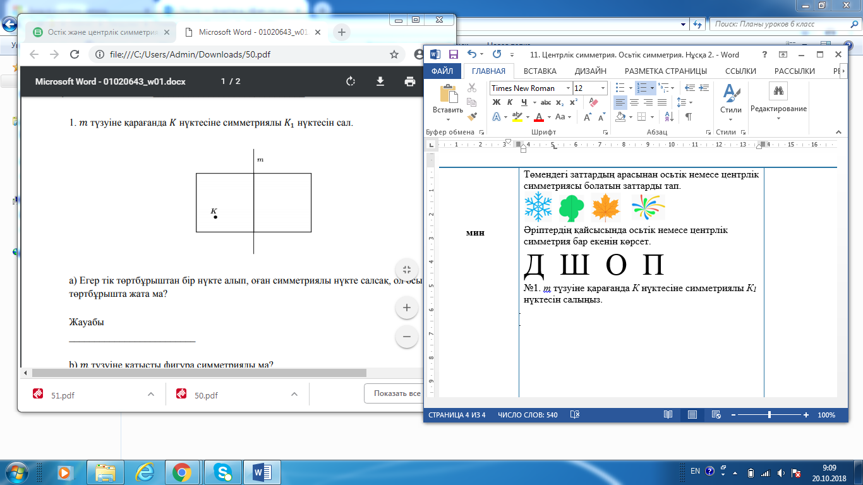
Task: Rotate the PDF page clockwise
Action: (351, 81)
